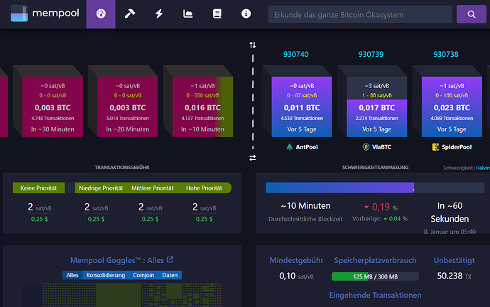This screenshot has height=307, width=490.
Task: Click the external link icon beside Mempool Goggles
Action: coord(170,260)
